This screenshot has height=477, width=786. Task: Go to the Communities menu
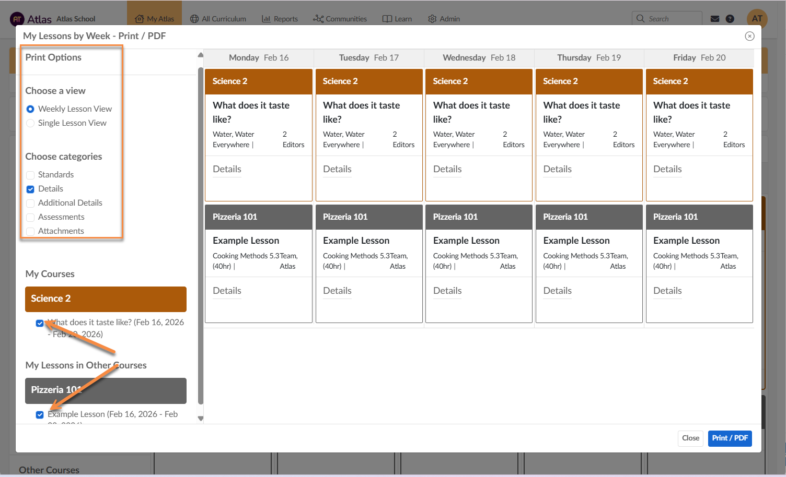340,19
